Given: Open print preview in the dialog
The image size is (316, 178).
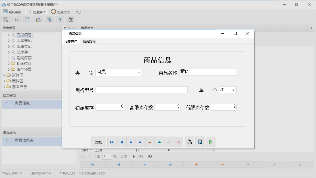Looking at the screenshot, I should point(200,142).
